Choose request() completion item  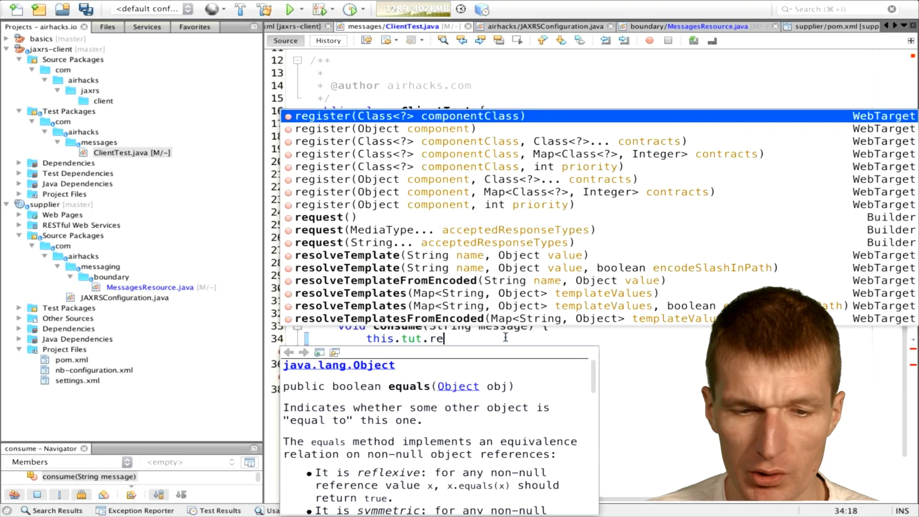tap(599, 217)
